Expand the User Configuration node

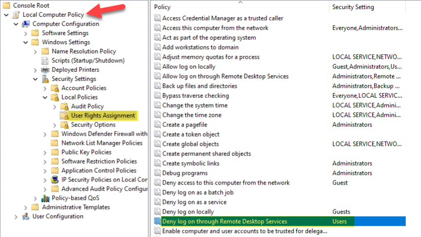tap(16, 217)
